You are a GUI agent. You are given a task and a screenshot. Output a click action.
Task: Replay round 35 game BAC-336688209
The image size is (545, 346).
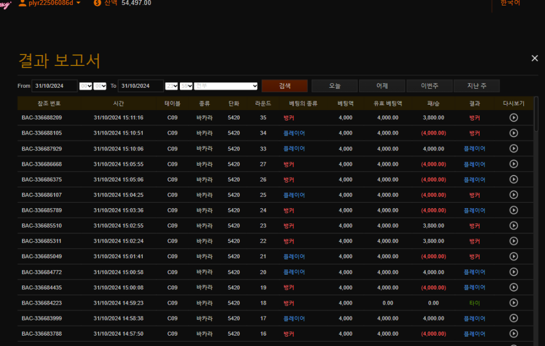click(x=513, y=118)
